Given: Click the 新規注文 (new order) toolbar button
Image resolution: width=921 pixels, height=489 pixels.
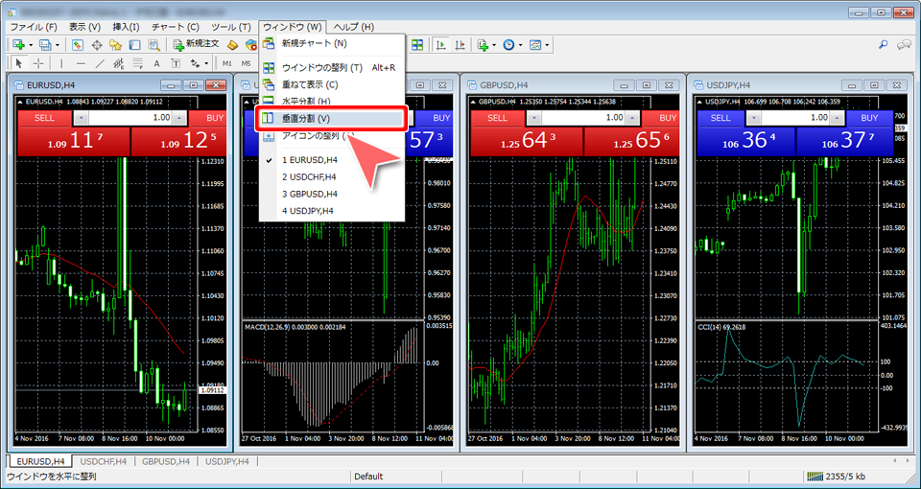Looking at the screenshot, I should tap(196, 44).
